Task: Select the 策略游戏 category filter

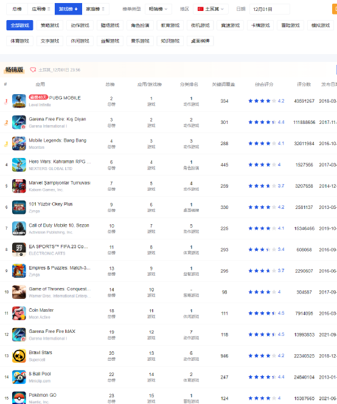Action: click(x=50, y=26)
